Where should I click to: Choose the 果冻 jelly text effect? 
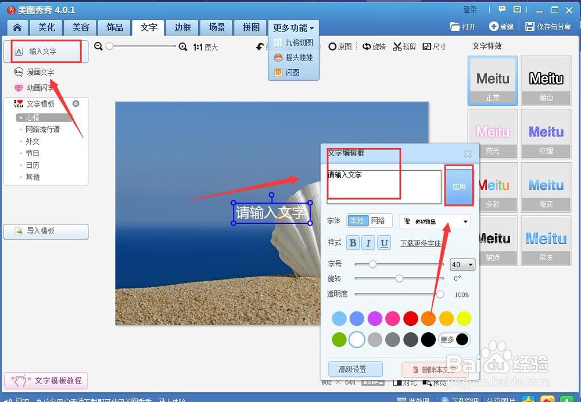tap(546, 241)
